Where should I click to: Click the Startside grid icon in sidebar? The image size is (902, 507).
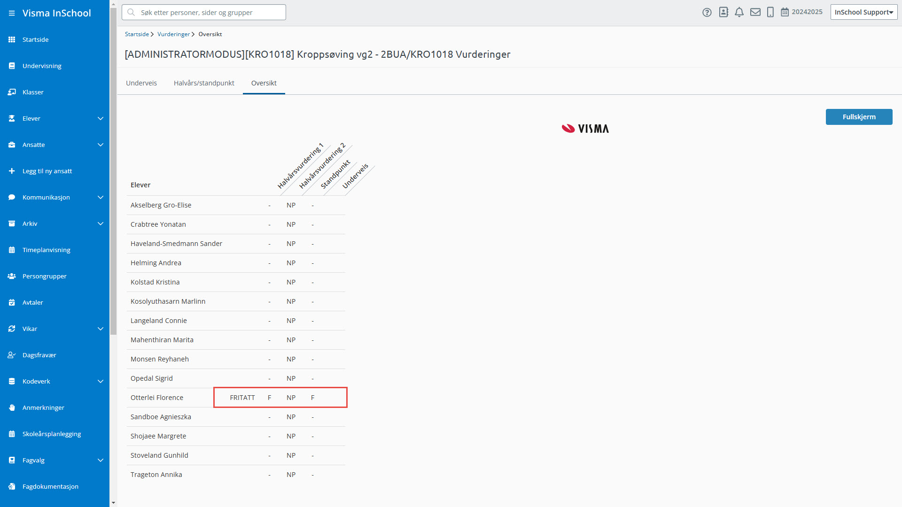click(x=12, y=39)
